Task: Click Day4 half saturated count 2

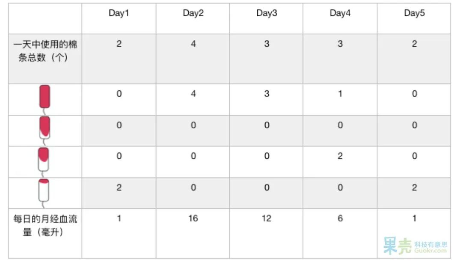Action: [340, 156]
